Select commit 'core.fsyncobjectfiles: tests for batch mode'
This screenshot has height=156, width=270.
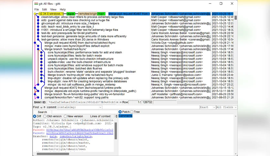(75, 56)
